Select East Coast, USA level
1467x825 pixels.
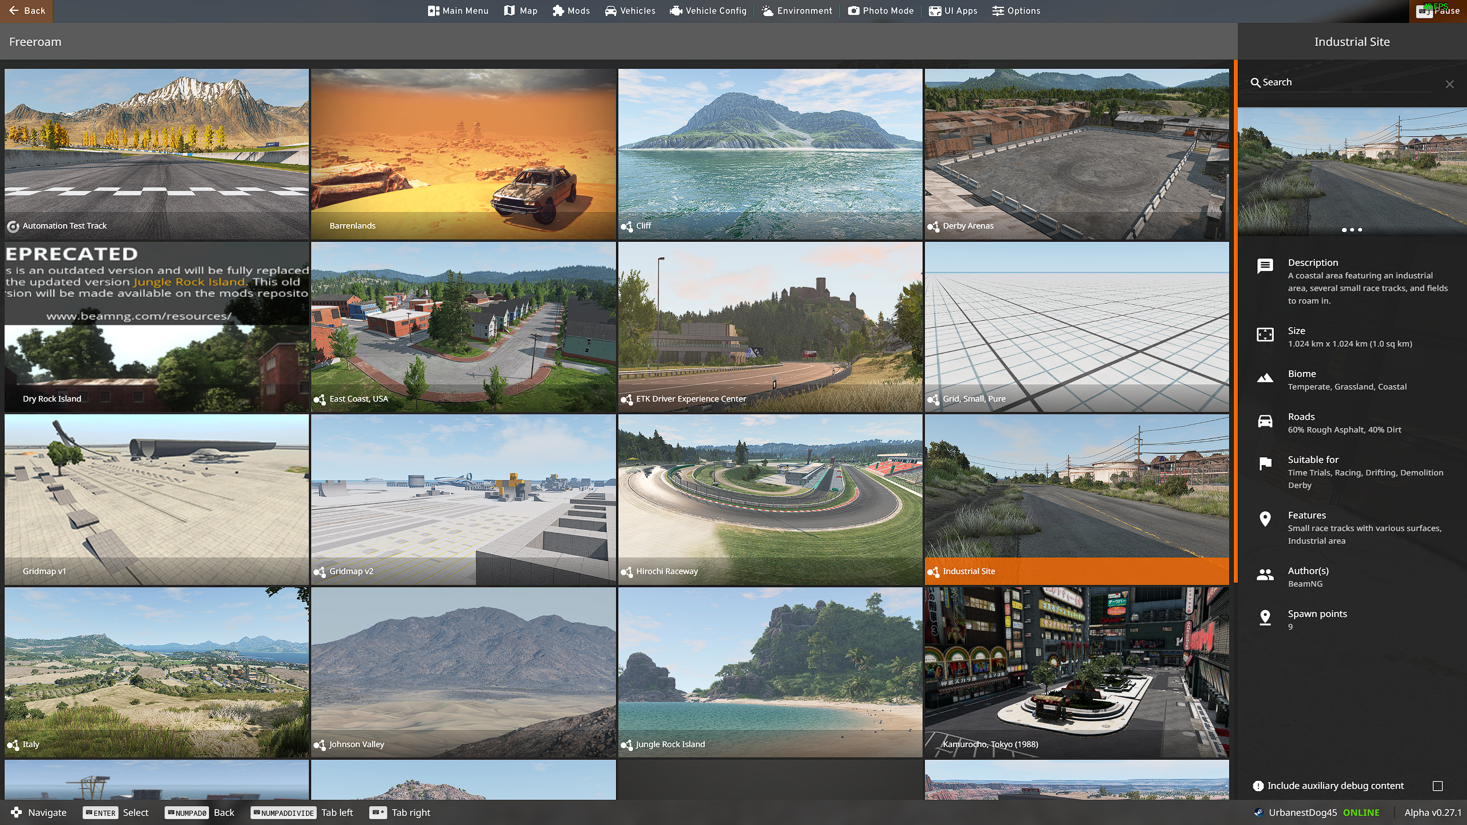(463, 327)
